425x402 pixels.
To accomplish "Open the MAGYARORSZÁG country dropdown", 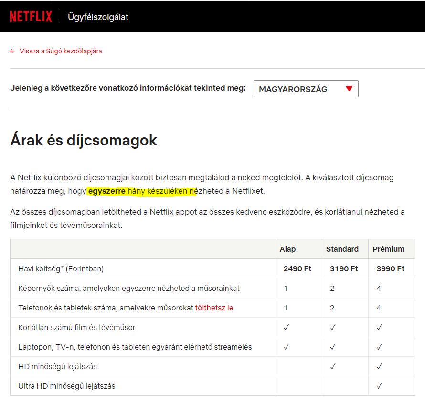I will (x=306, y=89).
